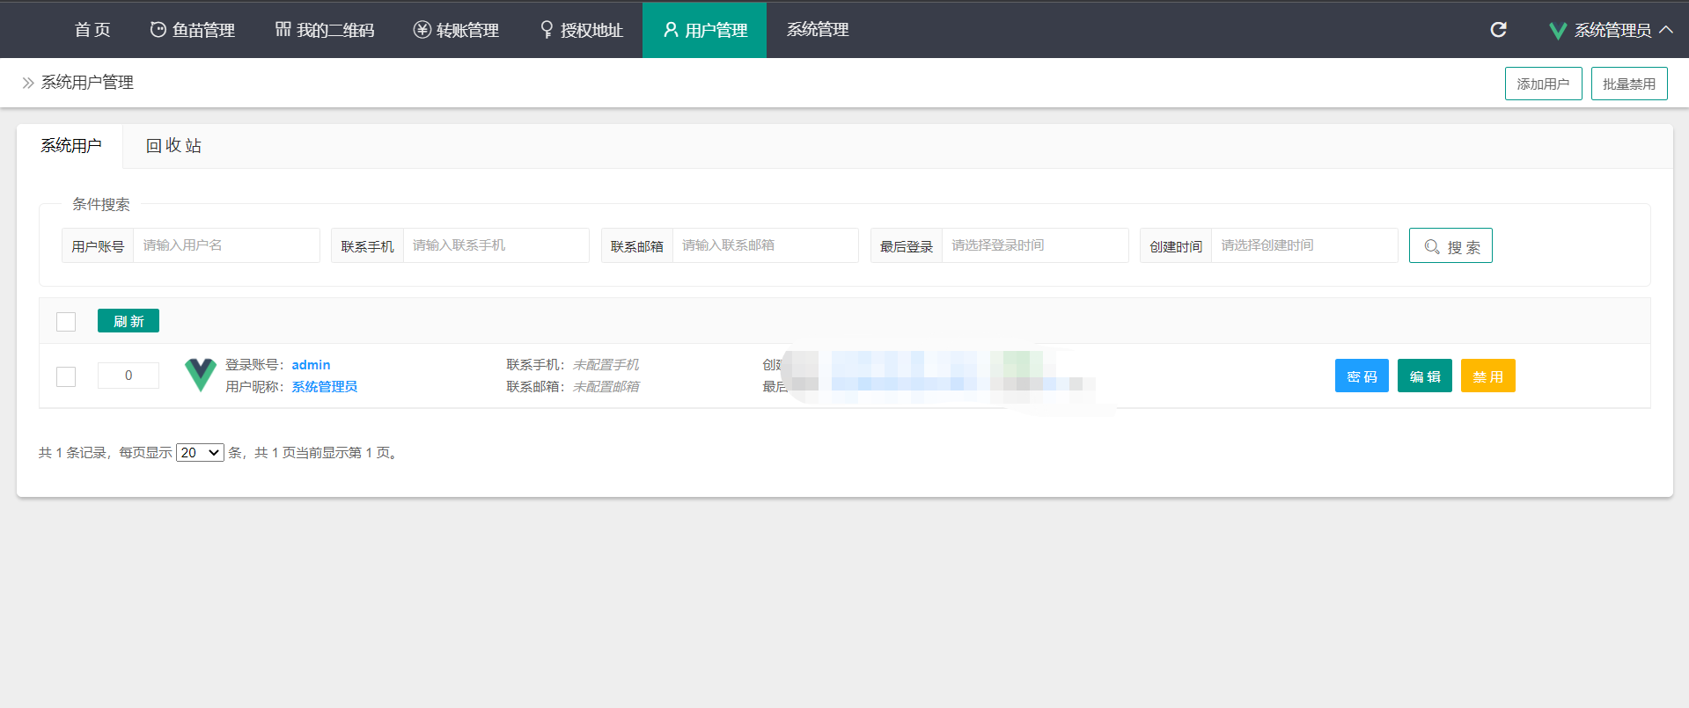Open the 最后登录 date picker field
The image size is (1689, 708).
pyautogui.click(x=1035, y=245)
